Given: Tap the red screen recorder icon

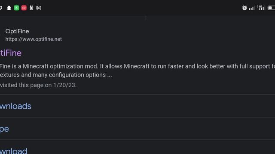Looking at the screenshot, I should (24, 8).
